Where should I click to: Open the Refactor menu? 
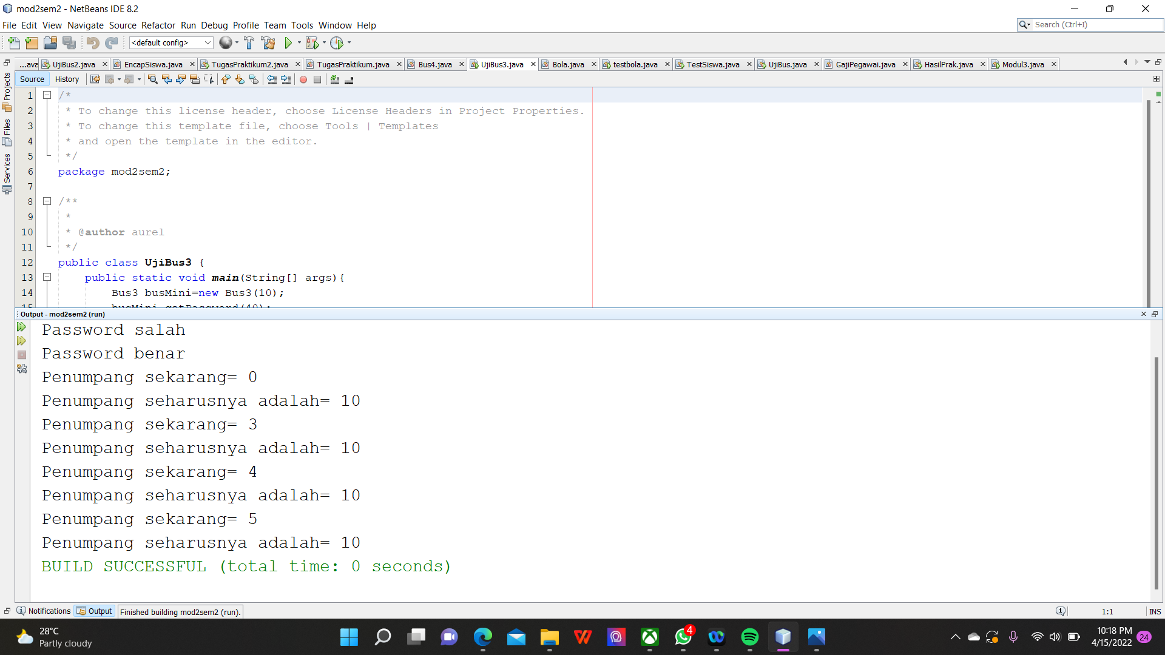coord(158,25)
